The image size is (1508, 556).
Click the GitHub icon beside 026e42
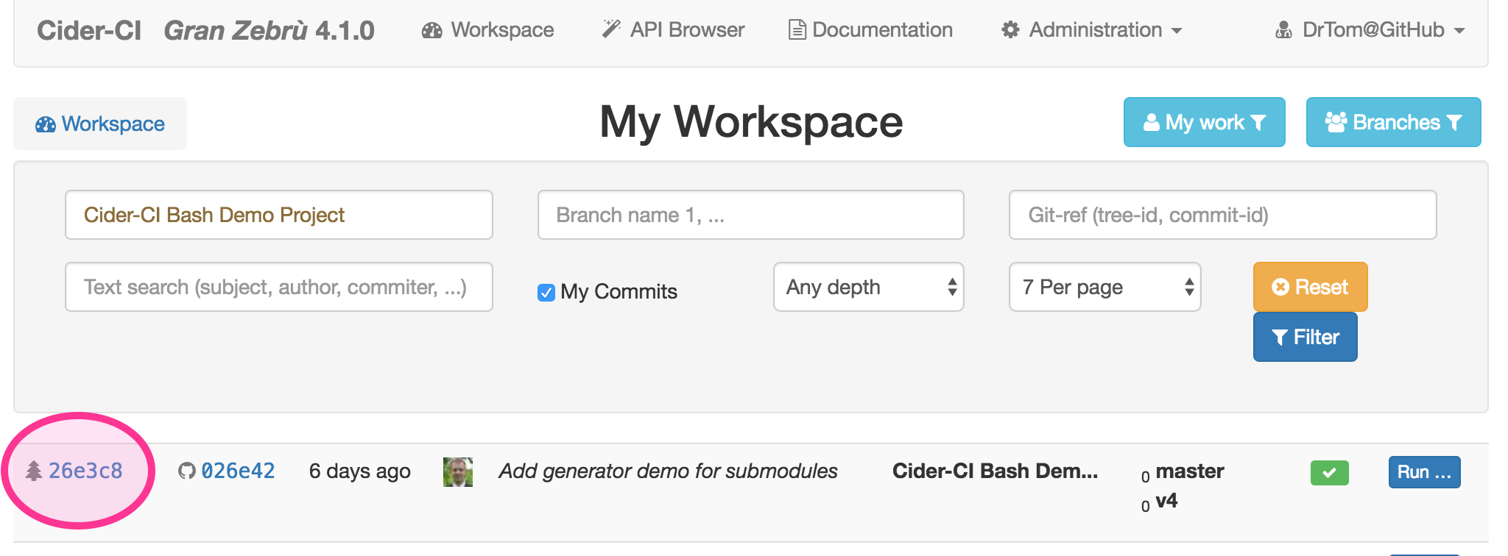click(x=187, y=471)
